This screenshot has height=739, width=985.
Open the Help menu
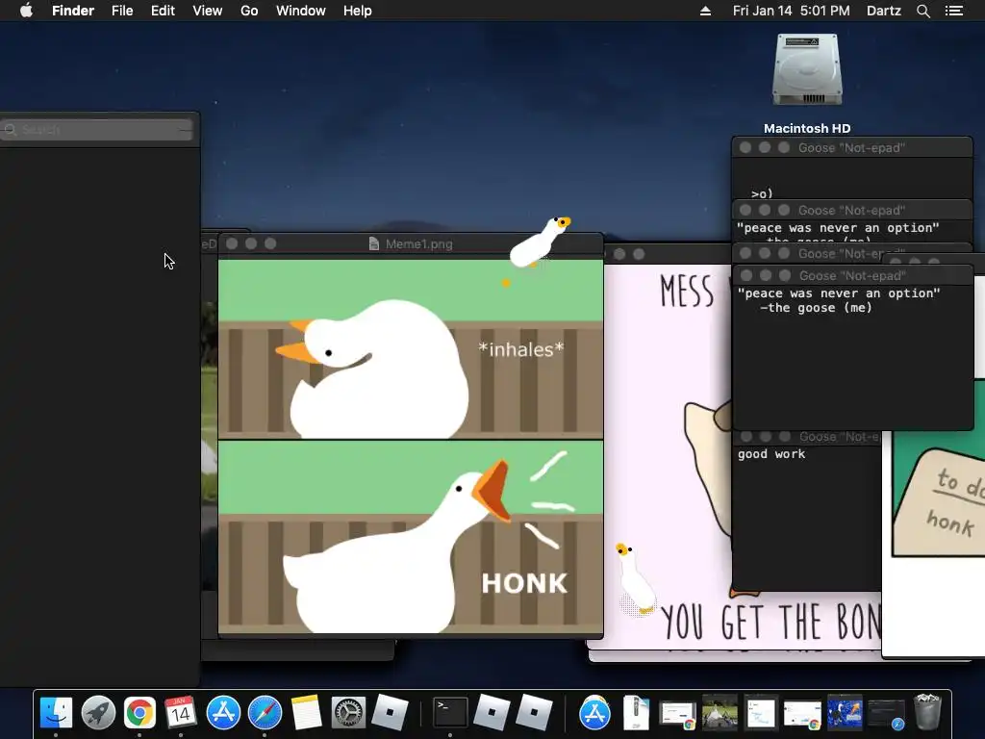point(358,11)
